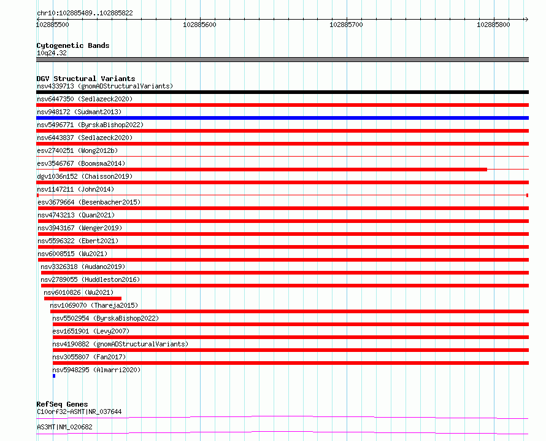Select esv2740251 (Wong2012b) variant label
Screen dimensions: 546x441
click(77, 150)
